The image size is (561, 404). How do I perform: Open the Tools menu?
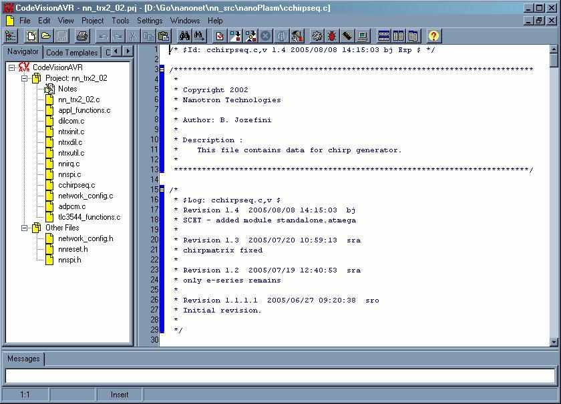pyautogui.click(x=120, y=21)
